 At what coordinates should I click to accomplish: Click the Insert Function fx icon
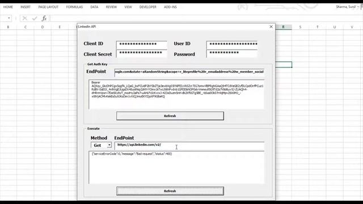44,18
